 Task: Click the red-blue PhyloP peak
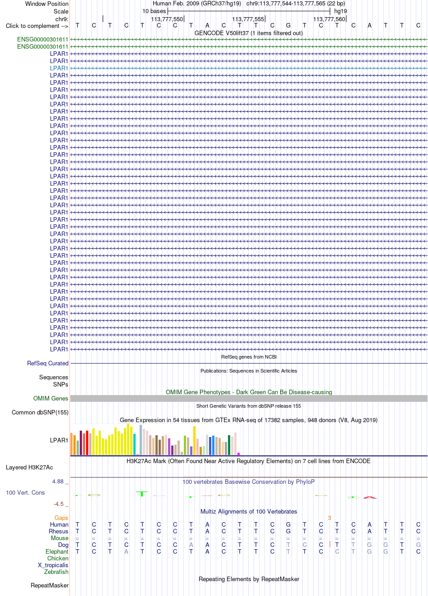click(x=370, y=497)
